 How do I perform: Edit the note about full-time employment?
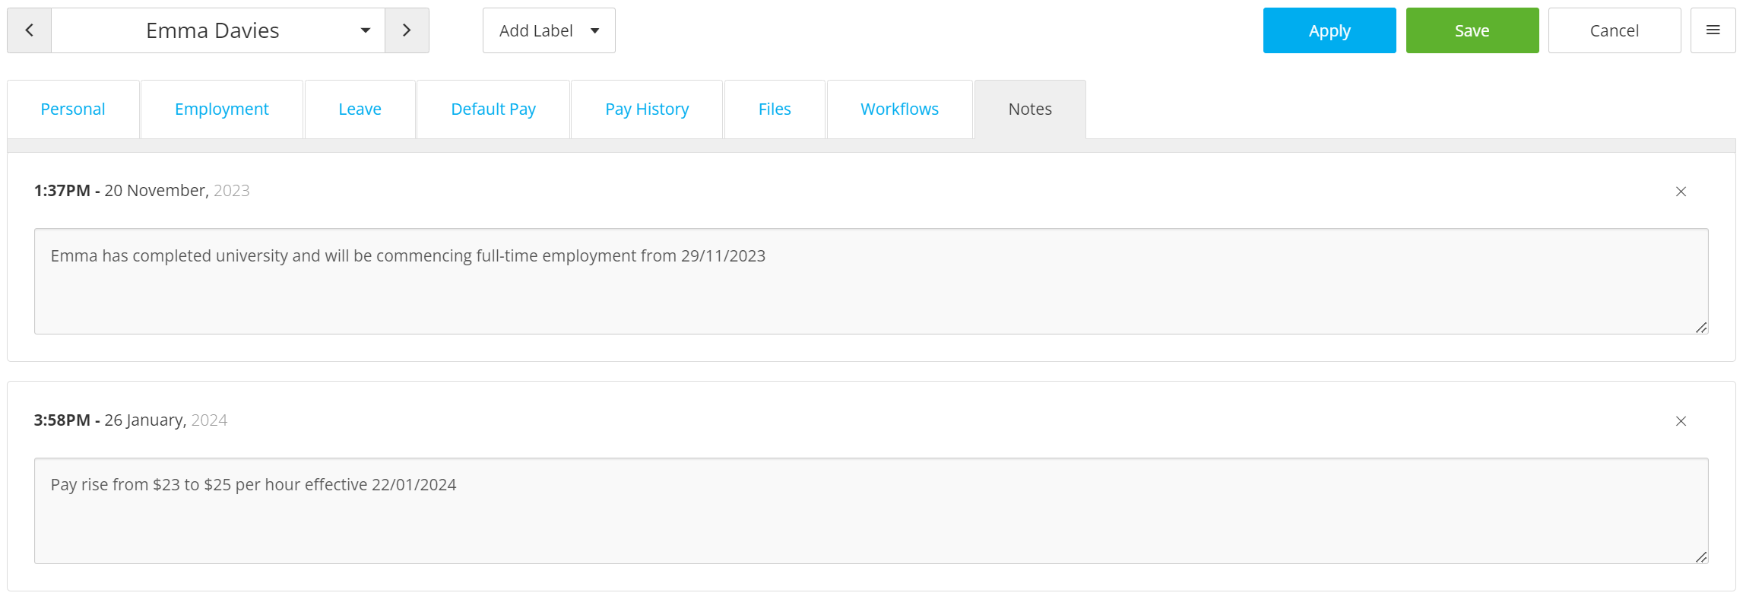871,281
